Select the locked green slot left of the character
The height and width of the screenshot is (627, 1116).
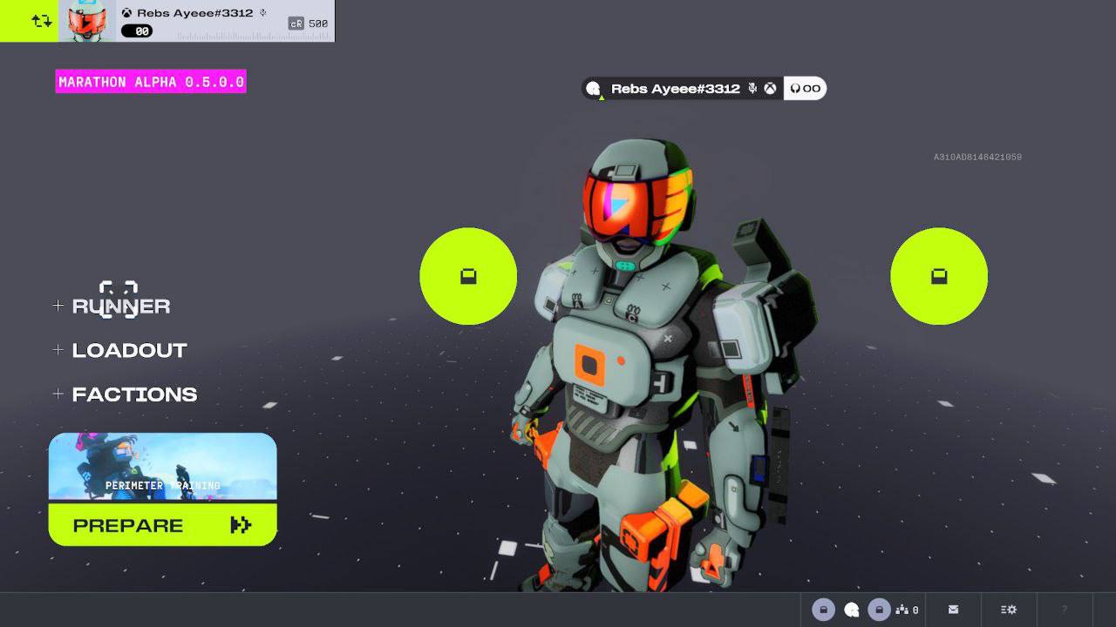coord(468,276)
